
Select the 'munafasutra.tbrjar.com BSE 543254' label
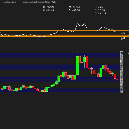(40, 2)
